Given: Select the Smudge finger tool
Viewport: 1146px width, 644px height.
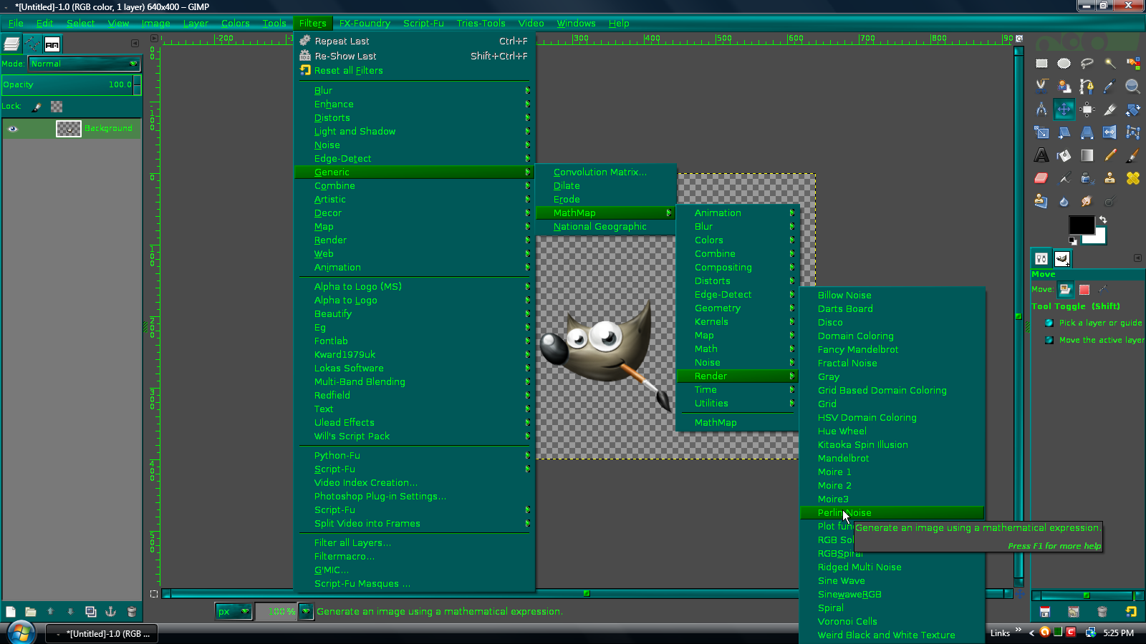Looking at the screenshot, I should (1087, 201).
